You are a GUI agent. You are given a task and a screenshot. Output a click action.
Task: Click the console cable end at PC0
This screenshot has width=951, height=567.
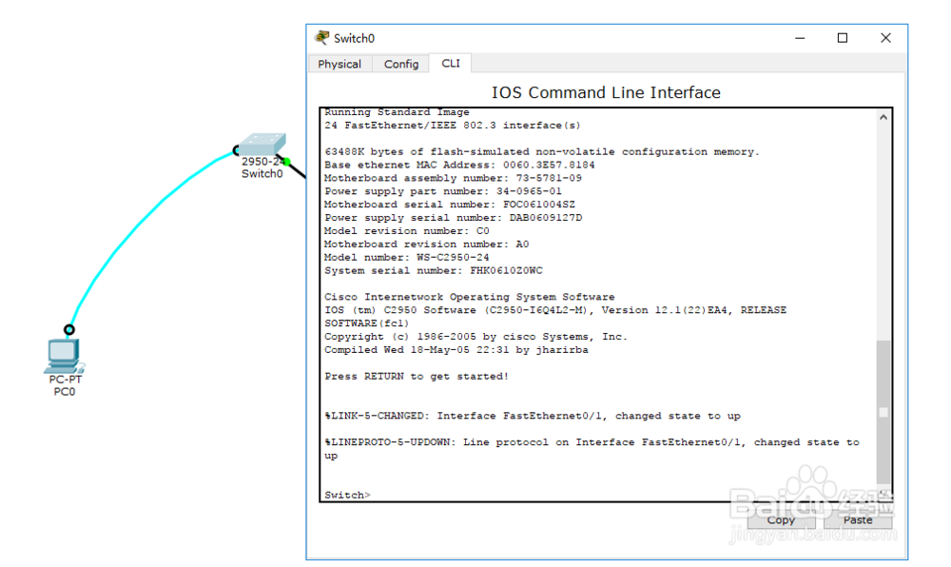pos(69,329)
